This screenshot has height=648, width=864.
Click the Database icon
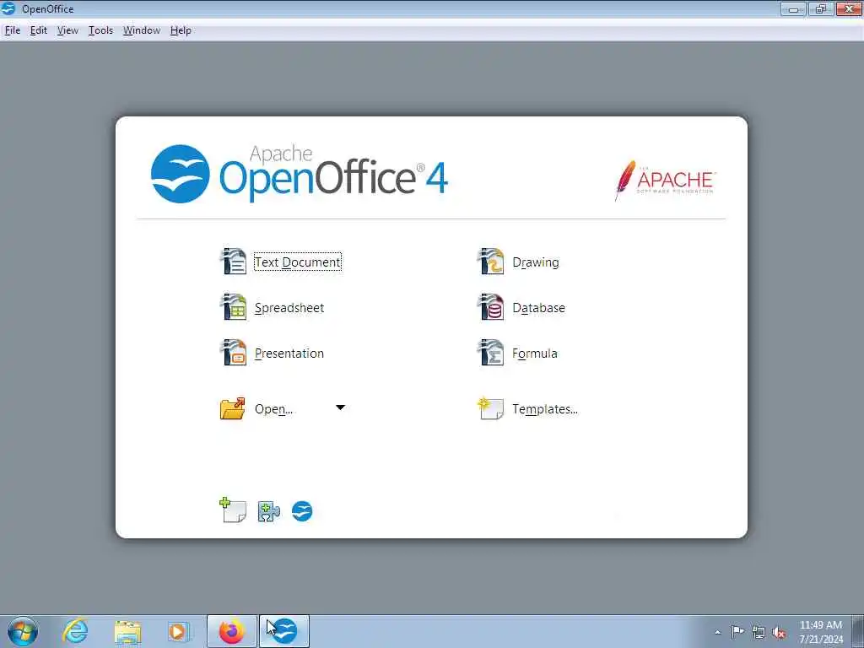pos(490,307)
